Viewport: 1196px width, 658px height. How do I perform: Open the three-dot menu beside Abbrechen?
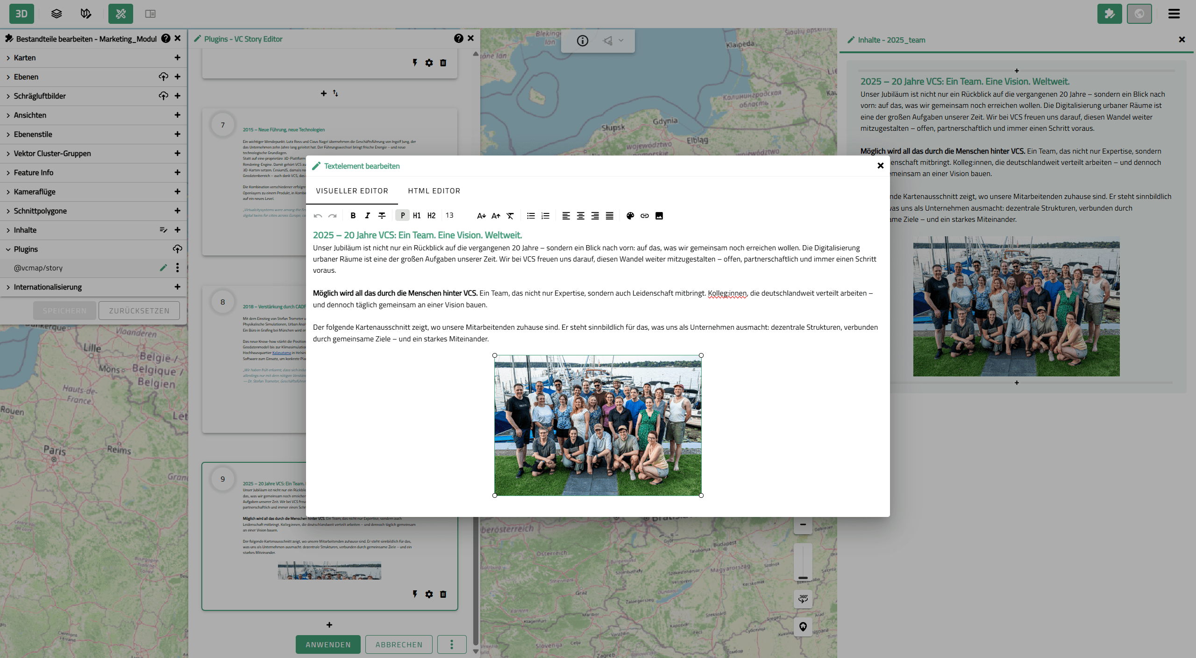tap(452, 644)
